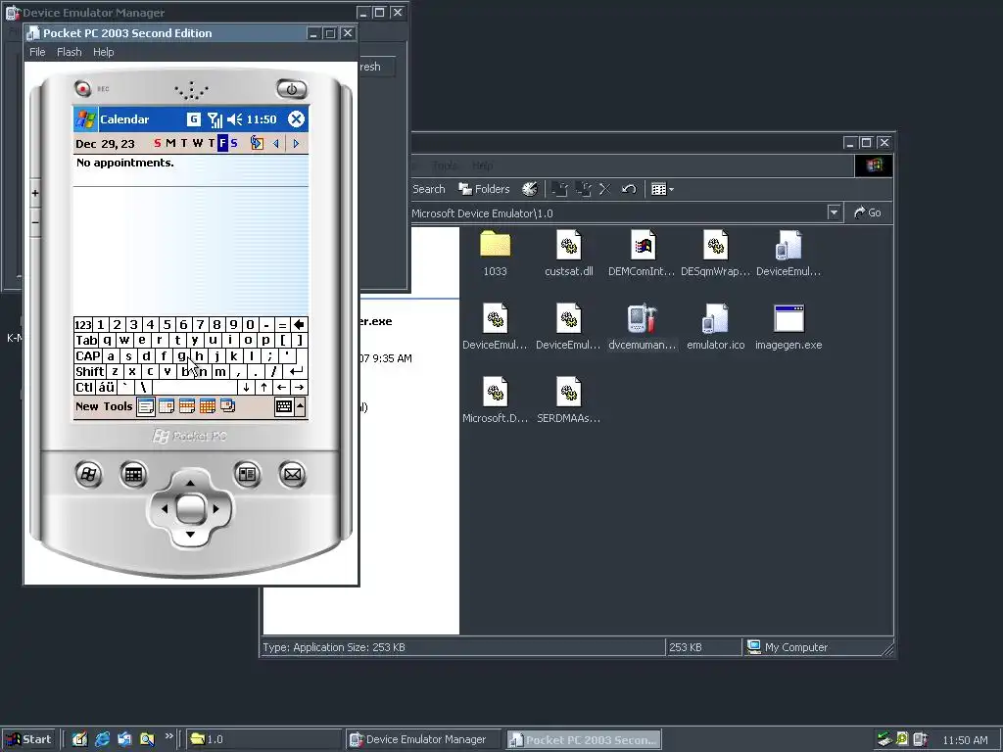
Task: Click the Explorer History toolbar icon
Action: tap(530, 189)
